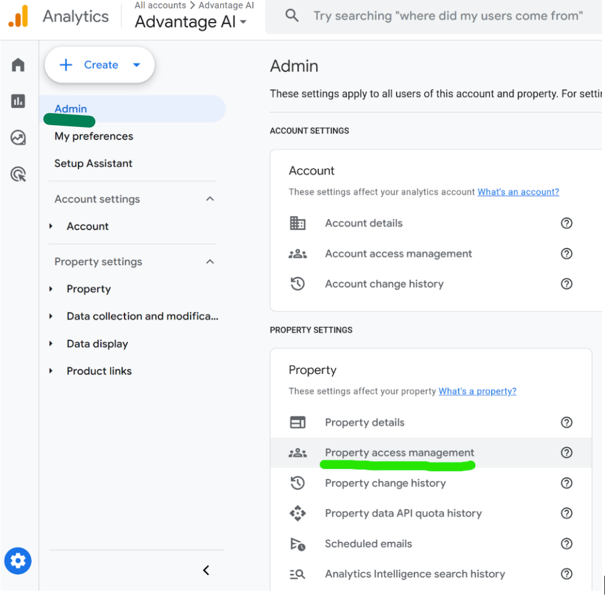Viewport: 605px width, 596px height.
Task: Open the Advantage AI account picker
Action: pos(191,22)
